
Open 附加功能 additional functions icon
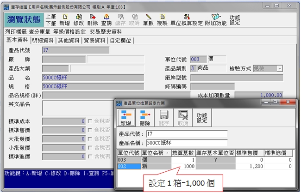216,19
